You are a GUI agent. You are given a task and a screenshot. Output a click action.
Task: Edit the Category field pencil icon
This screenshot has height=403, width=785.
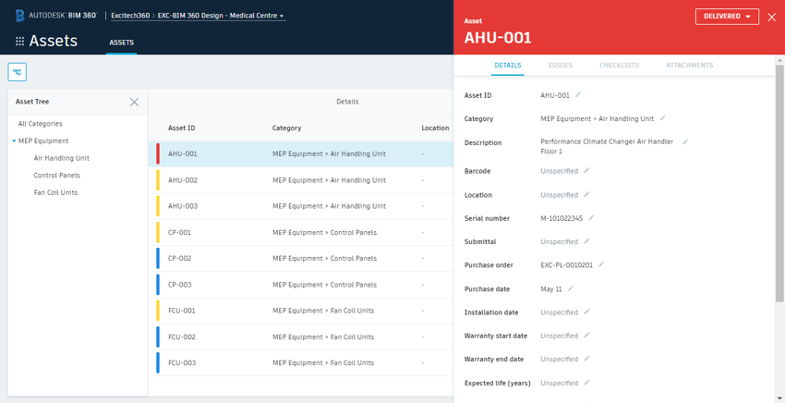(x=662, y=118)
